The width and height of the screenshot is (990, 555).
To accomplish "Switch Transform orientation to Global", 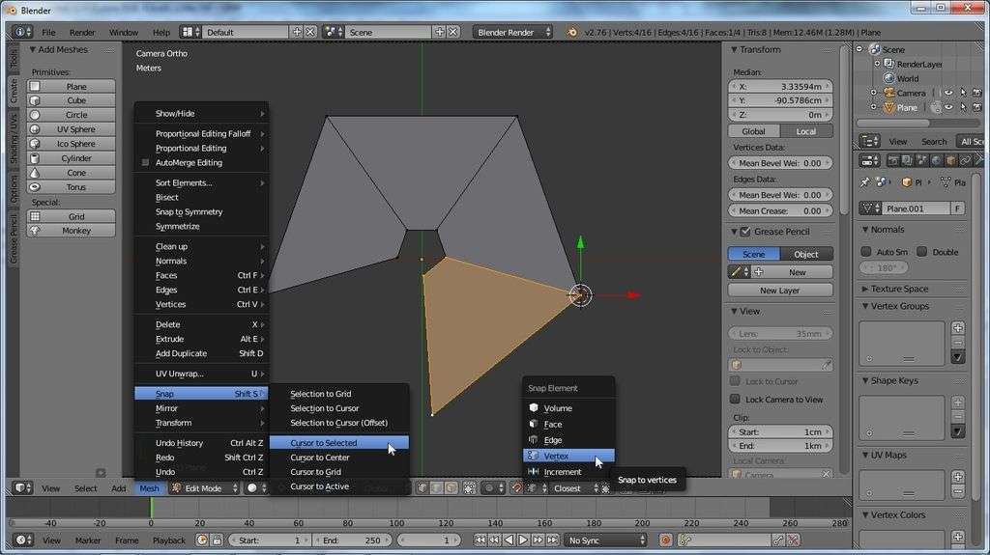I will tap(753, 131).
